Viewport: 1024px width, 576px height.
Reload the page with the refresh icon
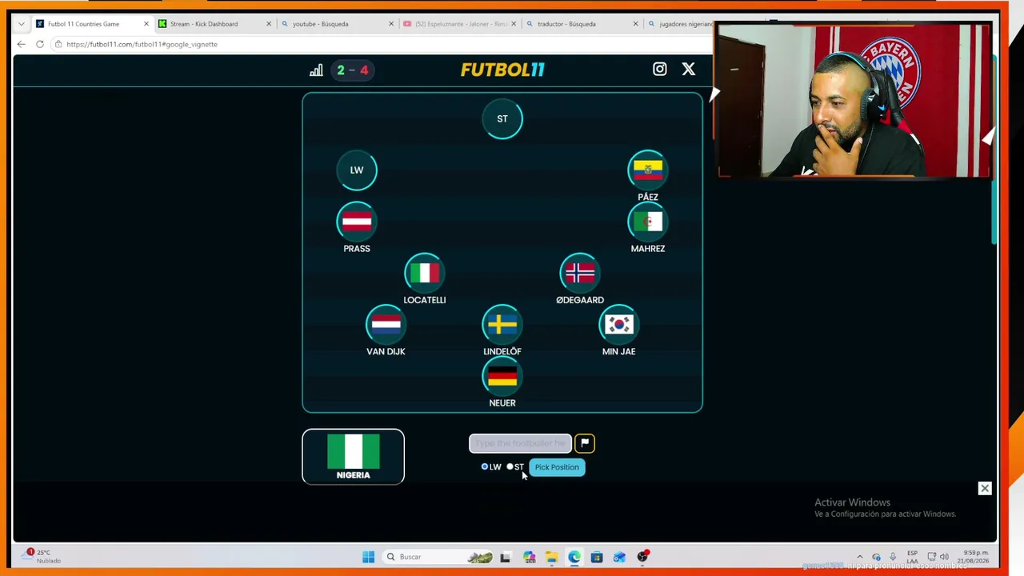tap(40, 44)
